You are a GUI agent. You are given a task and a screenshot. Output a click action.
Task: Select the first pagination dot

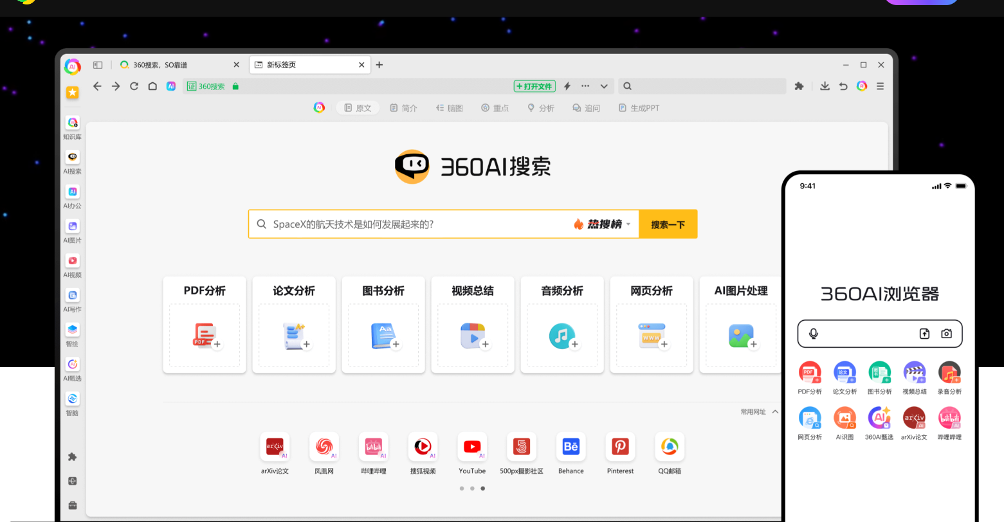(x=462, y=488)
